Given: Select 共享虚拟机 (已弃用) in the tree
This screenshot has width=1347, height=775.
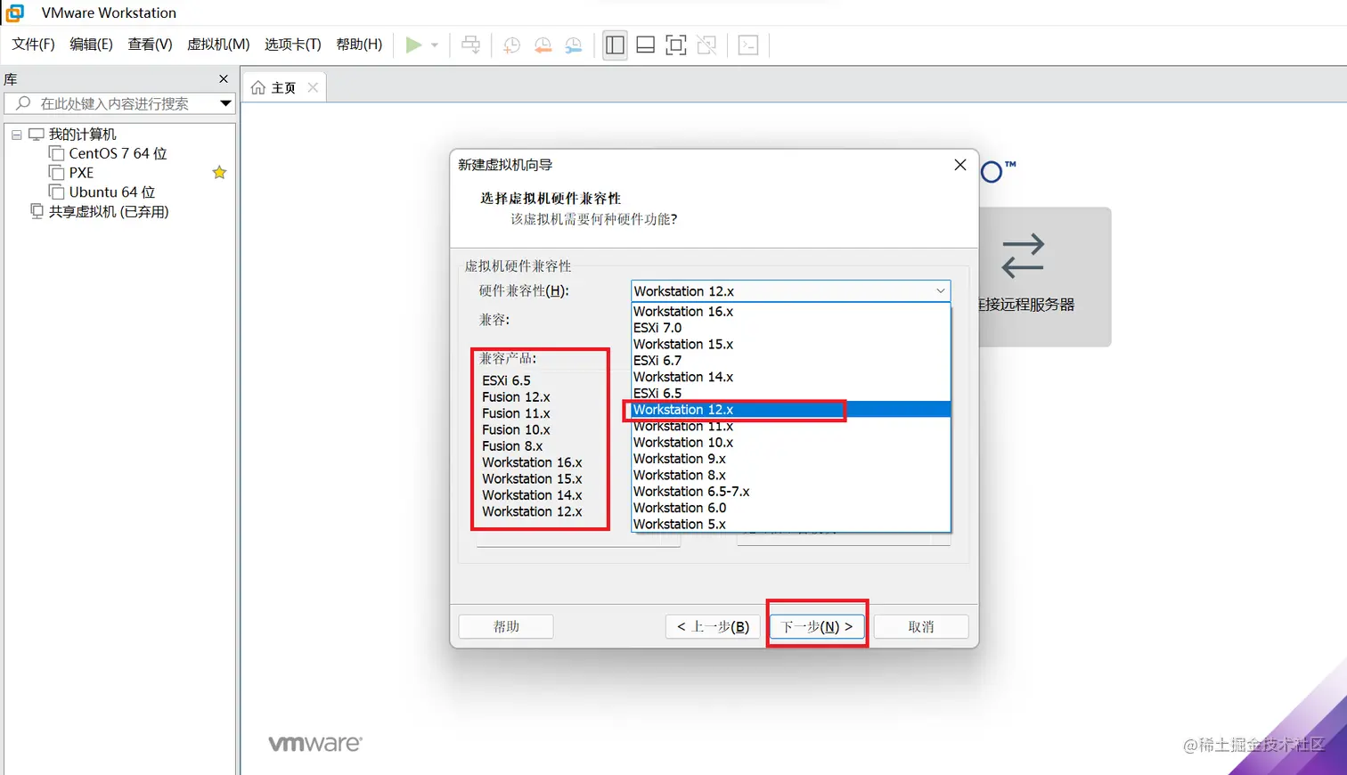Looking at the screenshot, I should click(x=109, y=211).
